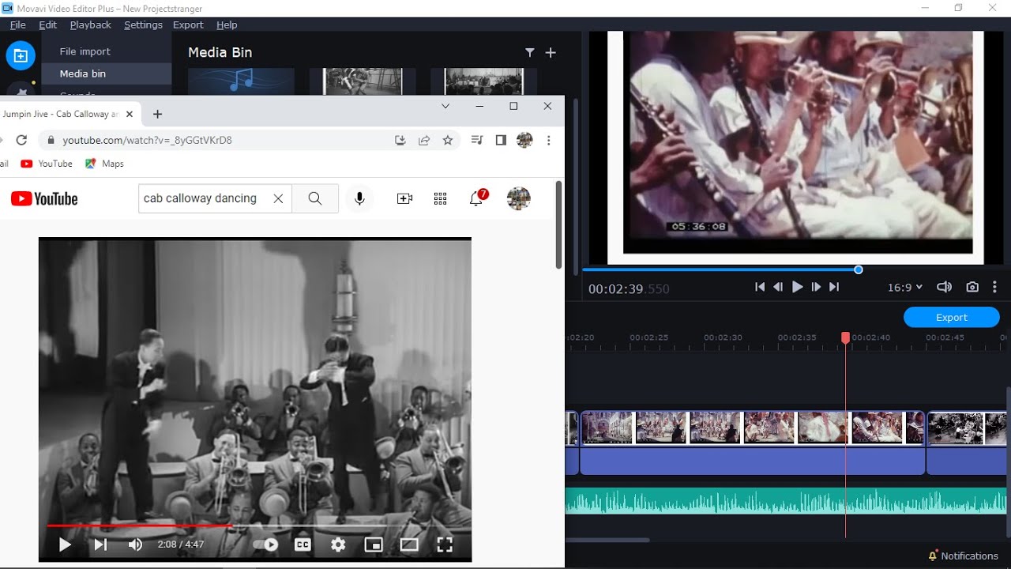Select the audio music note thumbnail

[242, 81]
